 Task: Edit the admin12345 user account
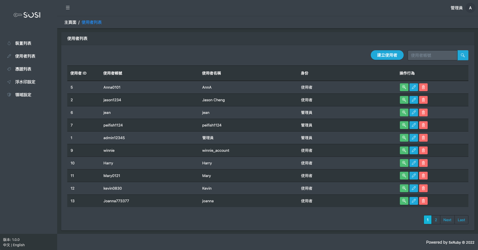(x=414, y=138)
